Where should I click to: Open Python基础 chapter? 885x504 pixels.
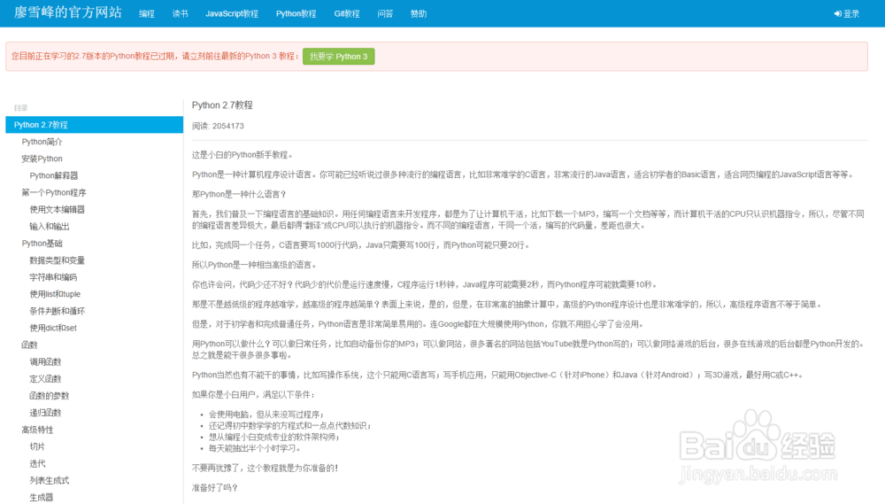pyautogui.click(x=42, y=244)
